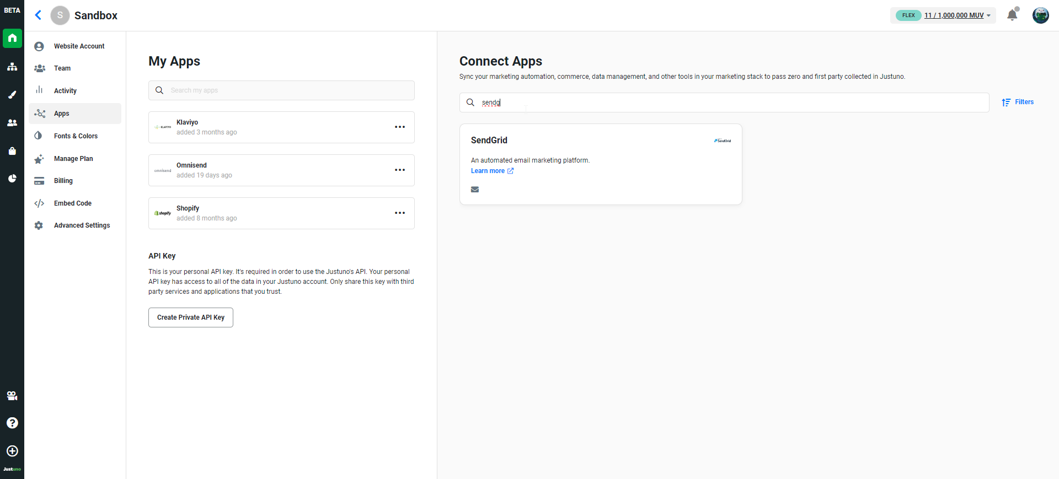The height and width of the screenshot is (479, 1059).
Task: Click the notifications bell icon
Action: click(1012, 15)
